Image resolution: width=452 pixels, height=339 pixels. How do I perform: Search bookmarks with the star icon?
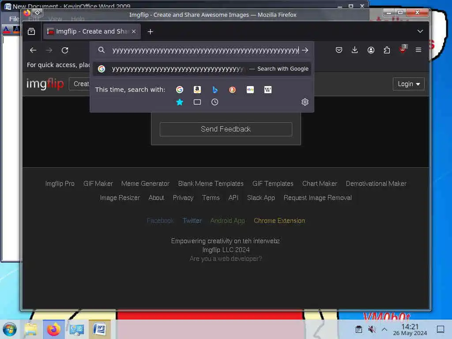(180, 102)
